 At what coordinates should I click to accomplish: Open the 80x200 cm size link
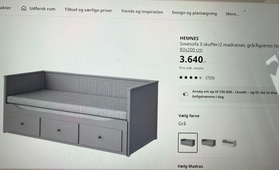191,50
